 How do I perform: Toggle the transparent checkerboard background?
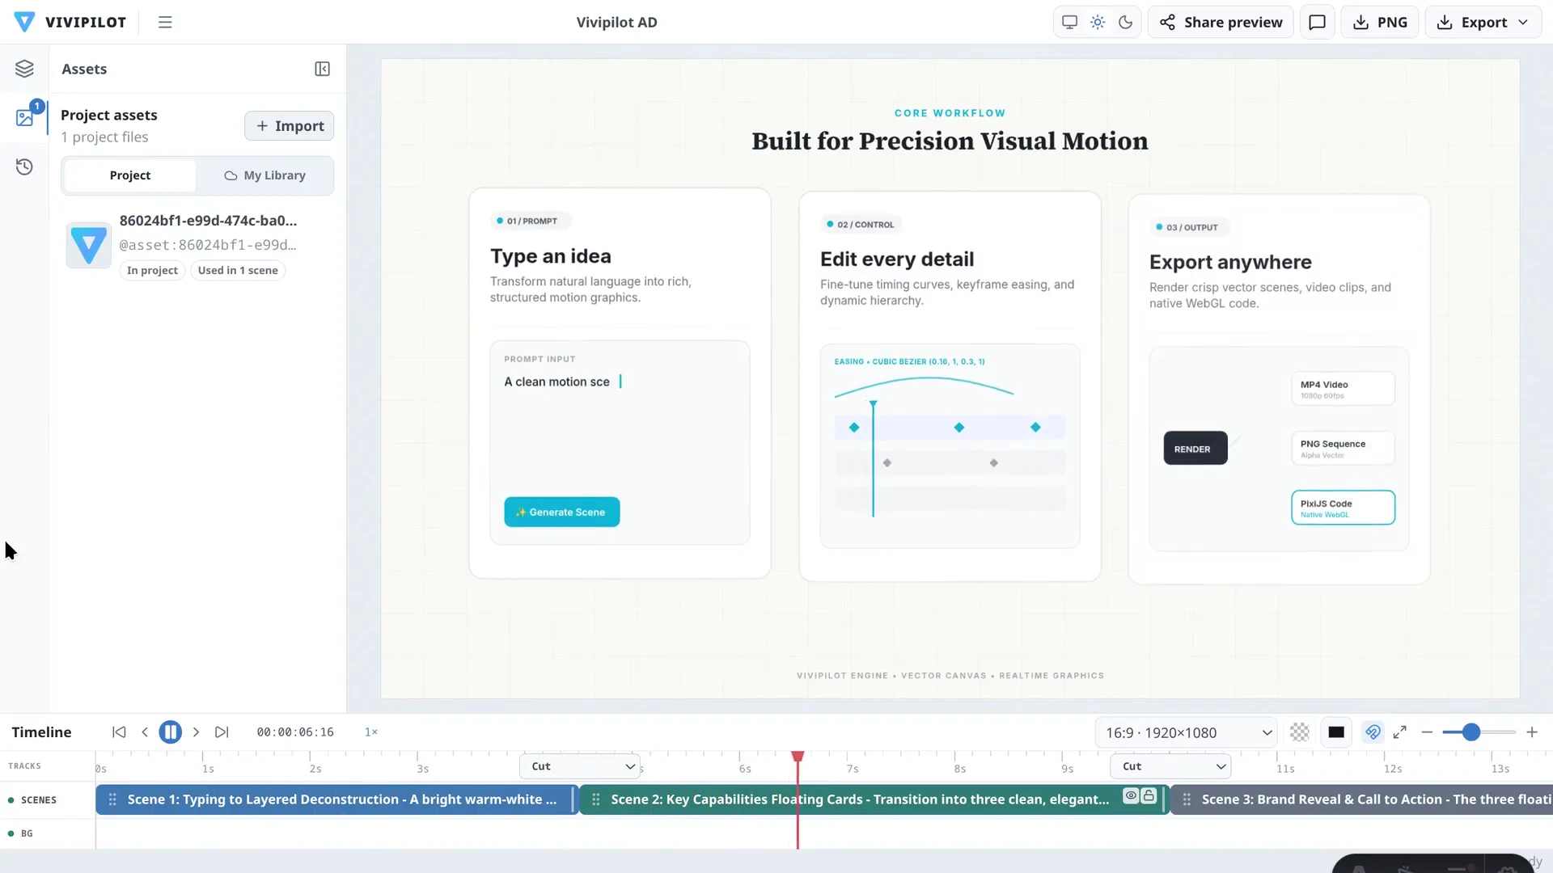click(x=1299, y=732)
